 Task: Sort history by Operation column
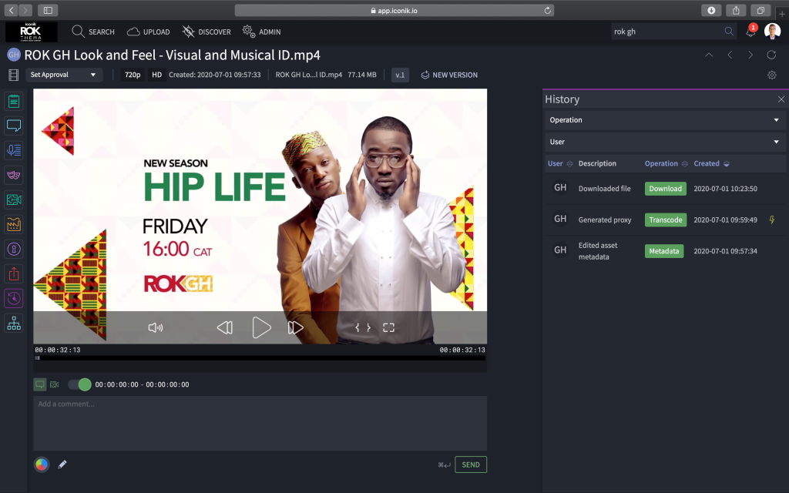click(x=666, y=163)
